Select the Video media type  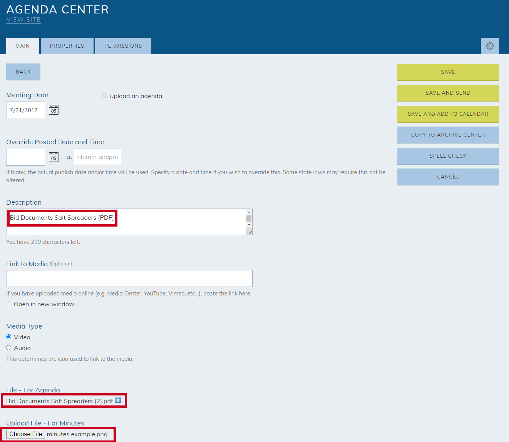point(9,337)
